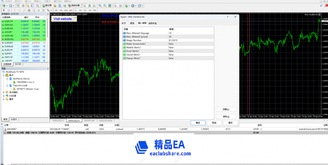The width and height of the screenshot is (328, 165).
Task: Expand the 技术指标 tree node
Action: pos(4,92)
